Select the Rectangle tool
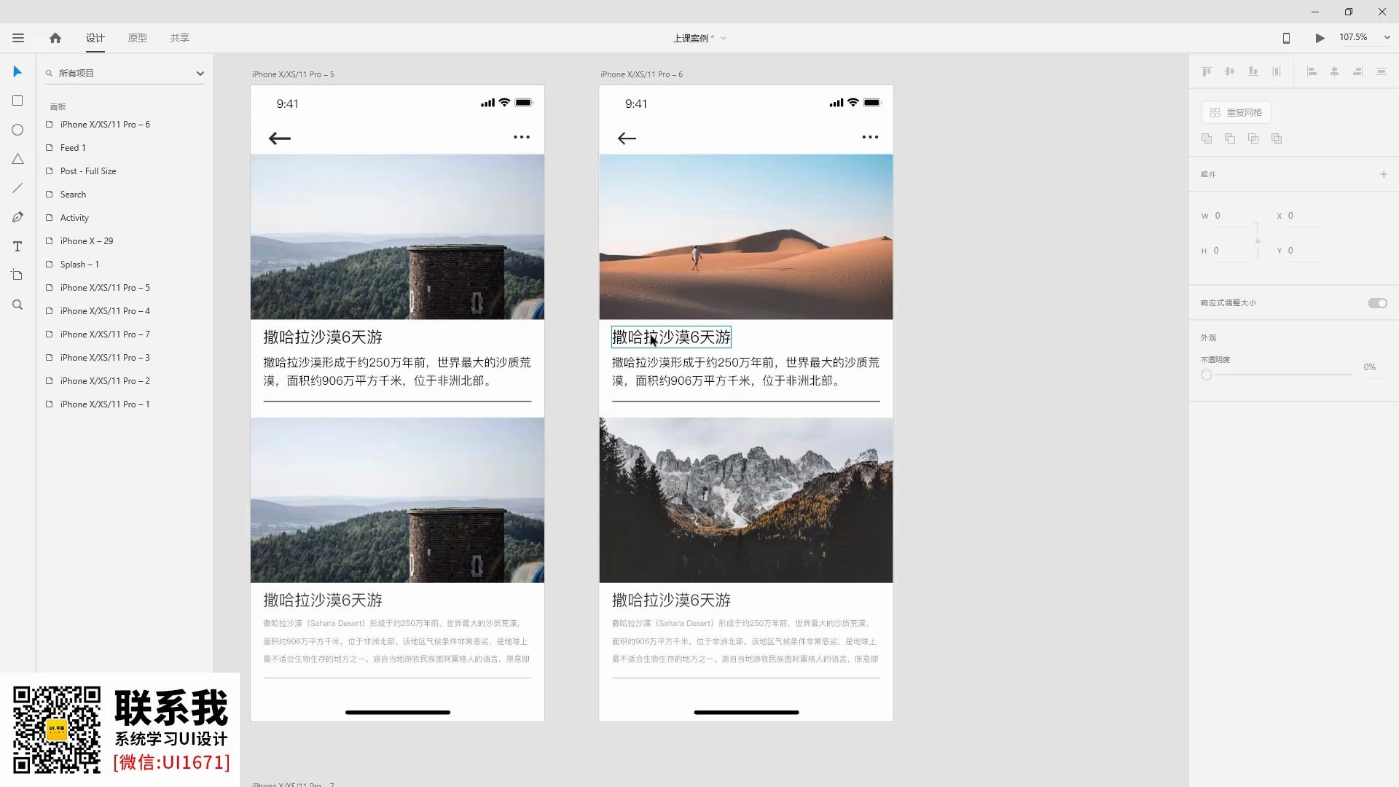The image size is (1399, 787). (x=17, y=101)
